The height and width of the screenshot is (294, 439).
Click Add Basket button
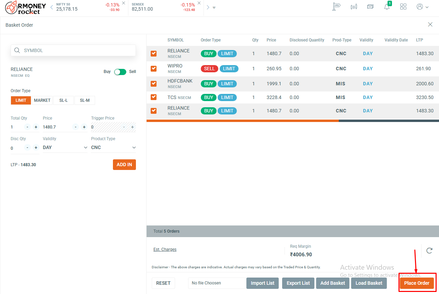333,283
